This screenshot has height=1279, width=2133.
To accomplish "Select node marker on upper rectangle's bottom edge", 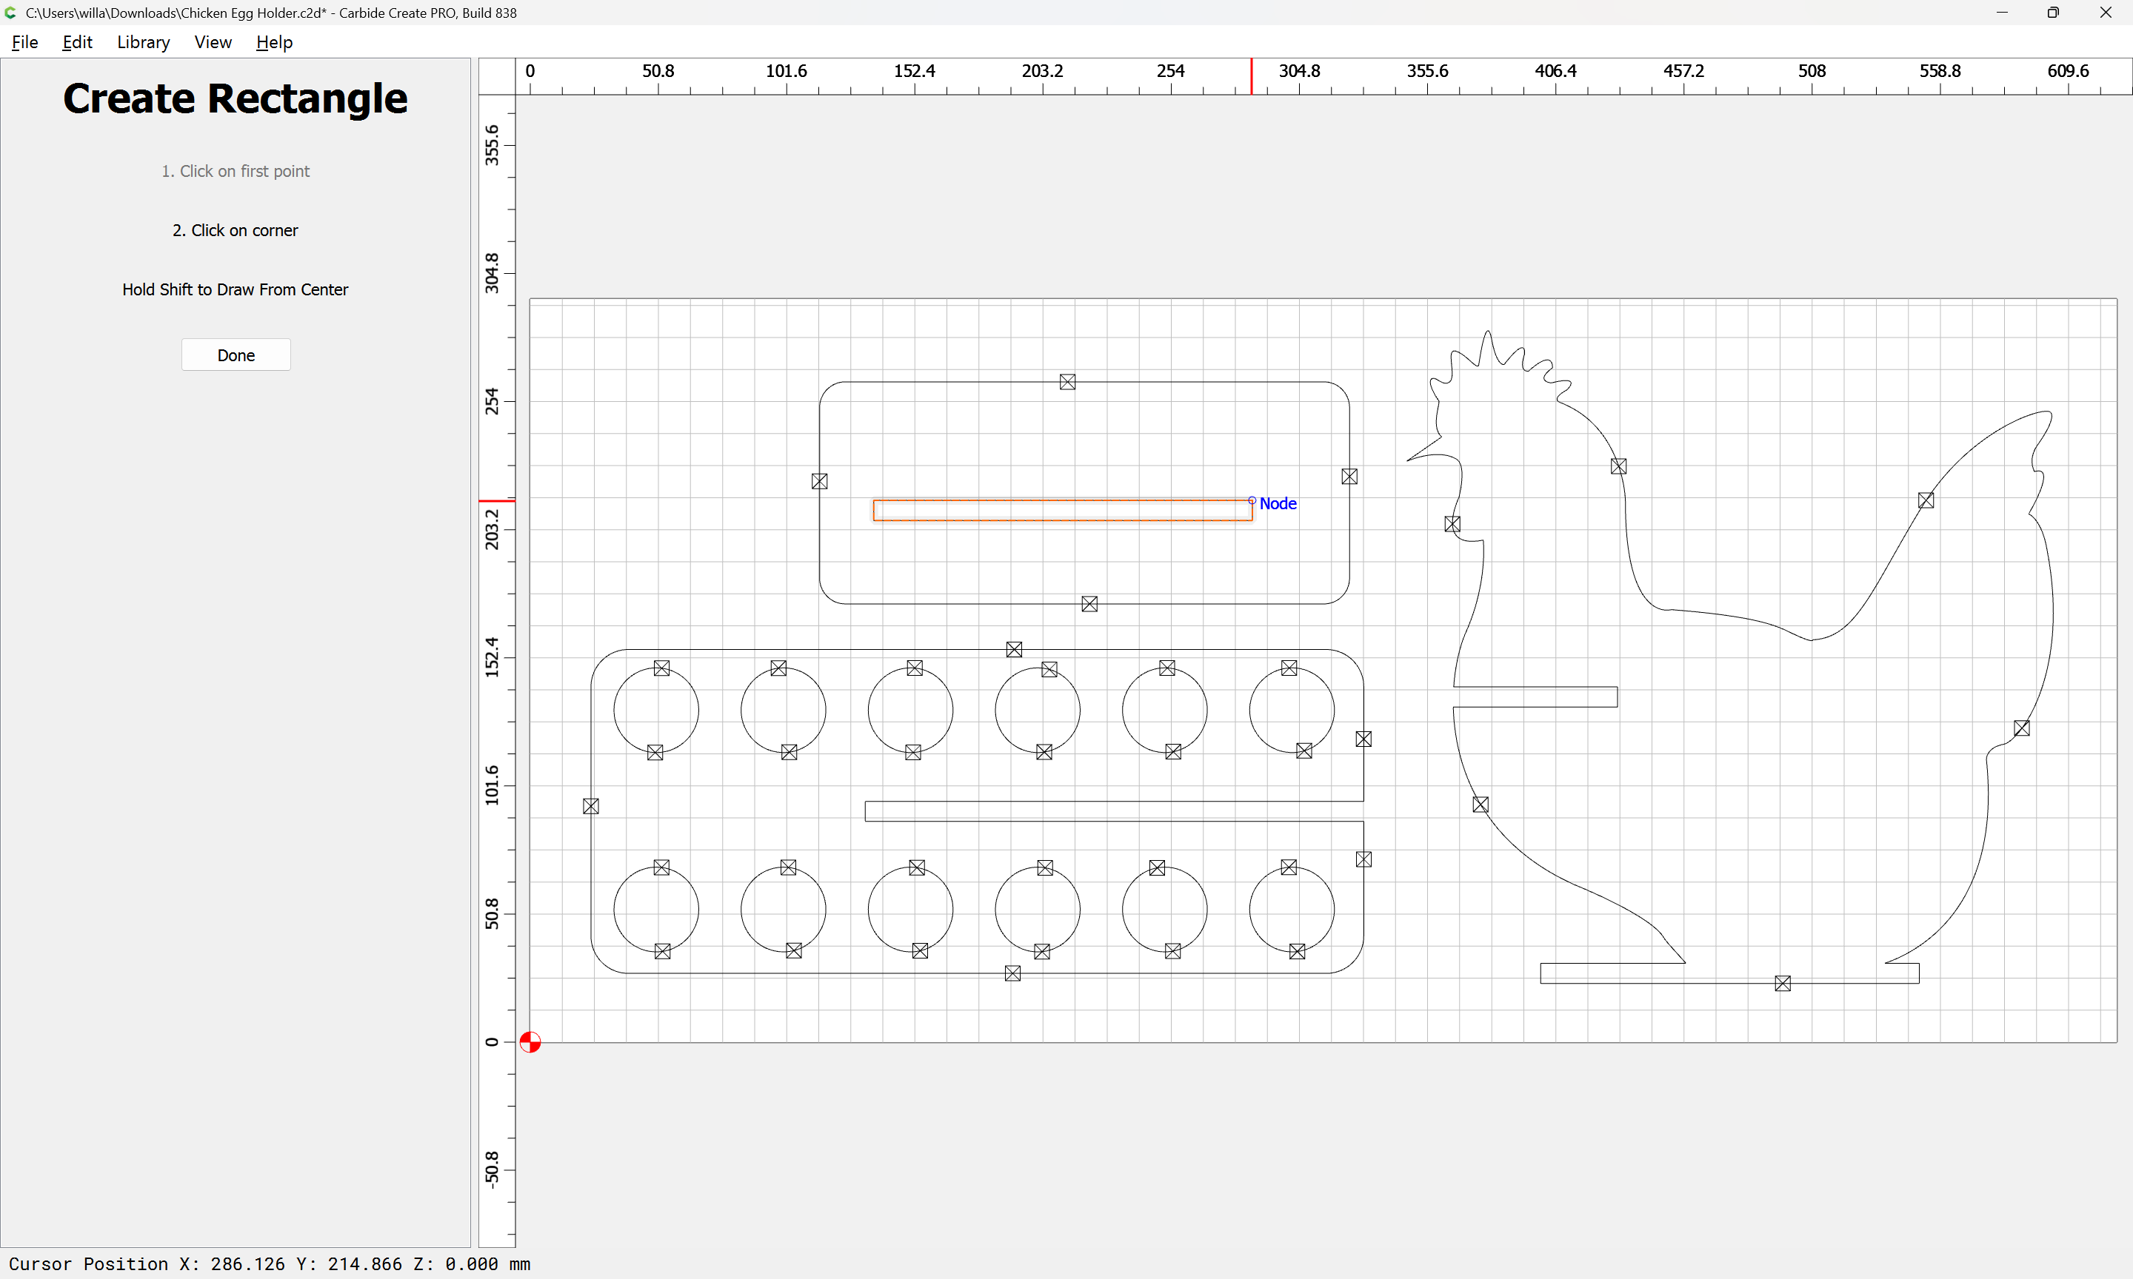I will (x=1089, y=604).
